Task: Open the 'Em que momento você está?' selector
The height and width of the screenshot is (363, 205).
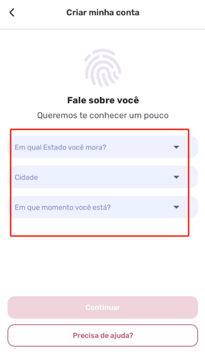Action: (x=103, y=207)
